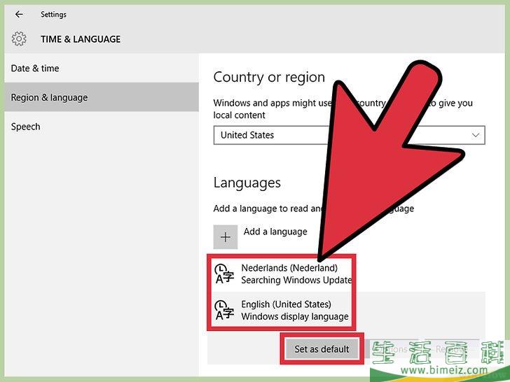
Task: Open the United States country dropdown
Action: tap(349, 135)
